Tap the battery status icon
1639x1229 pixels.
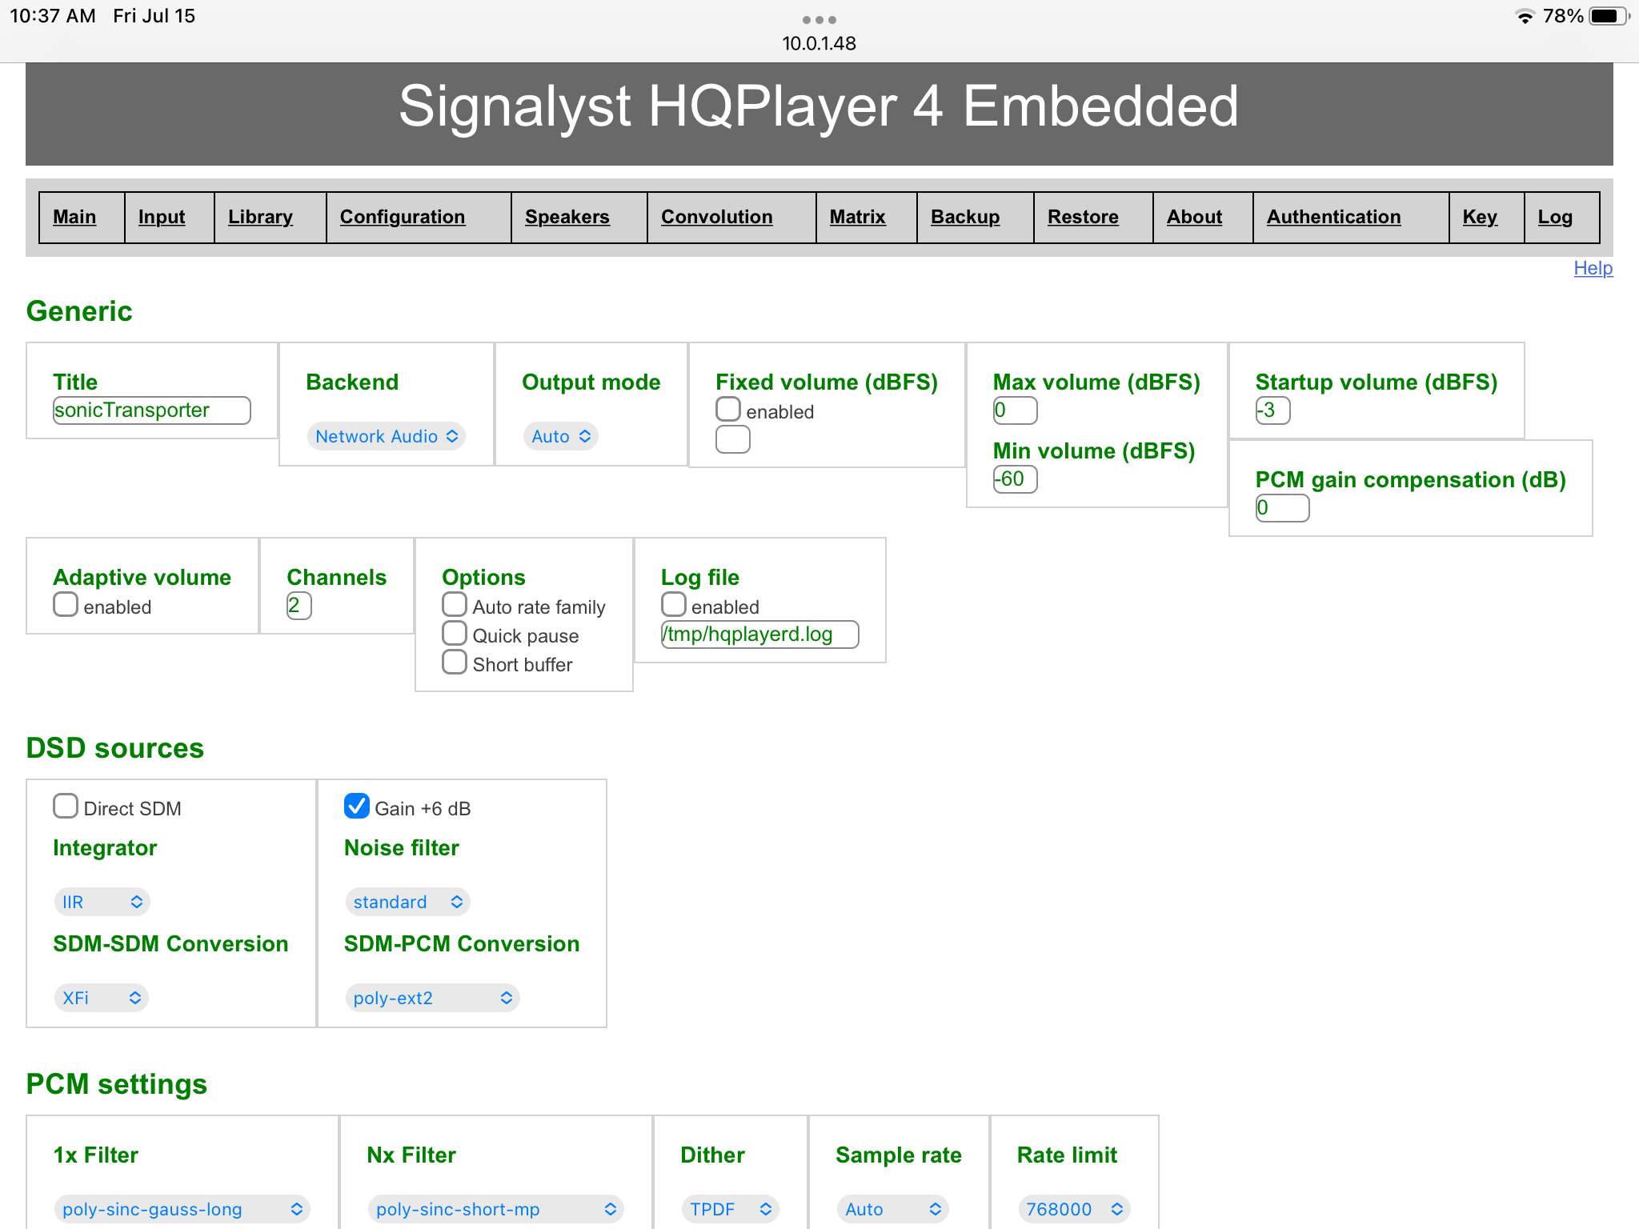(1609, 16)
